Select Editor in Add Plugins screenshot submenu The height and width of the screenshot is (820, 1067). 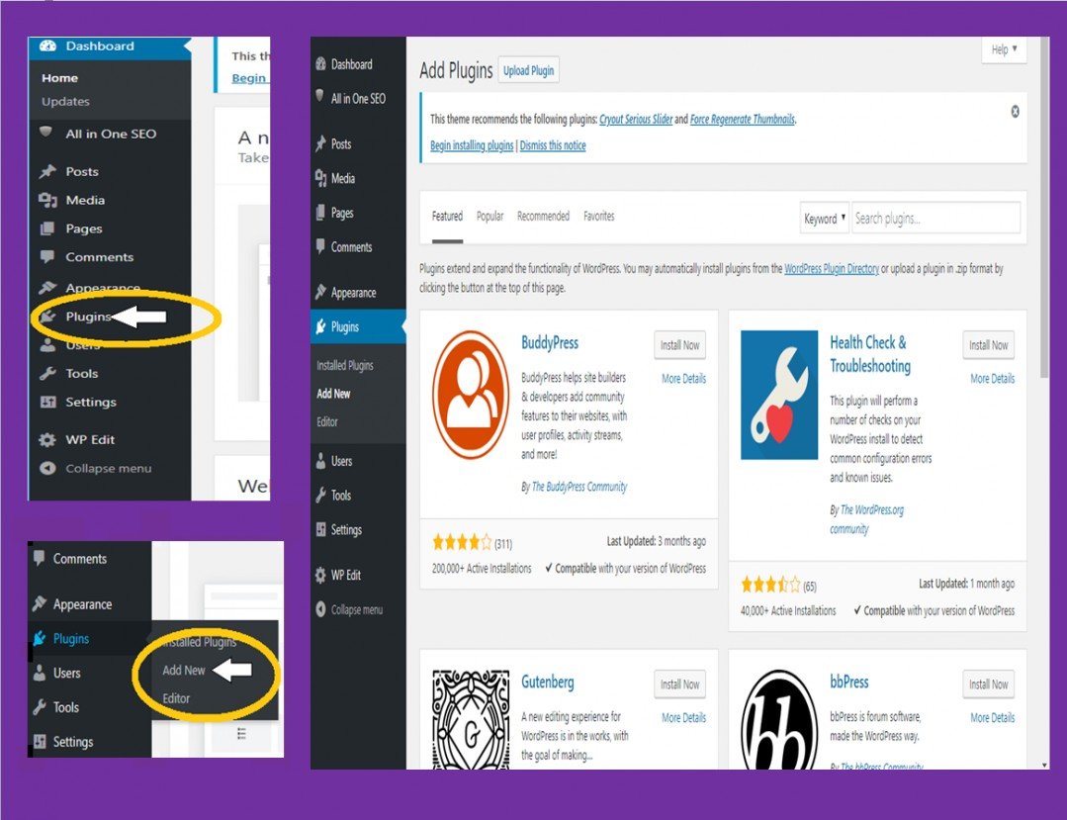[327, 422]
